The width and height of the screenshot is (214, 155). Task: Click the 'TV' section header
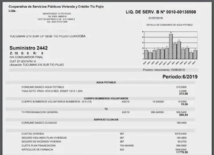tap(106, 109)
